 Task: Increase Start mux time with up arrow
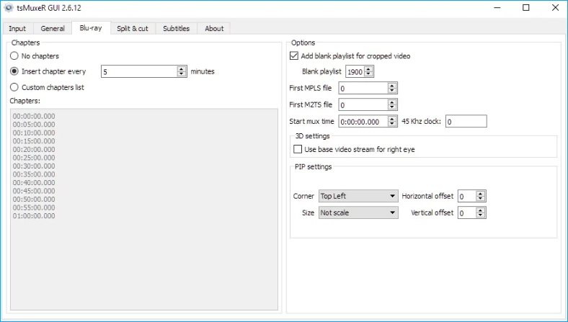click(392, 119)
